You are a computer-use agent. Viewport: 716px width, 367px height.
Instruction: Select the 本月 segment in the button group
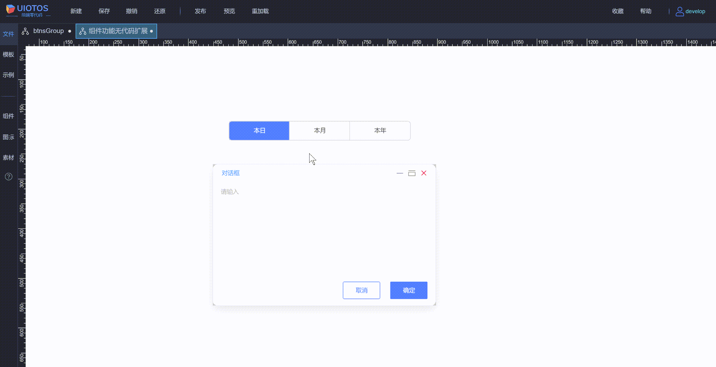click(320, 131)
